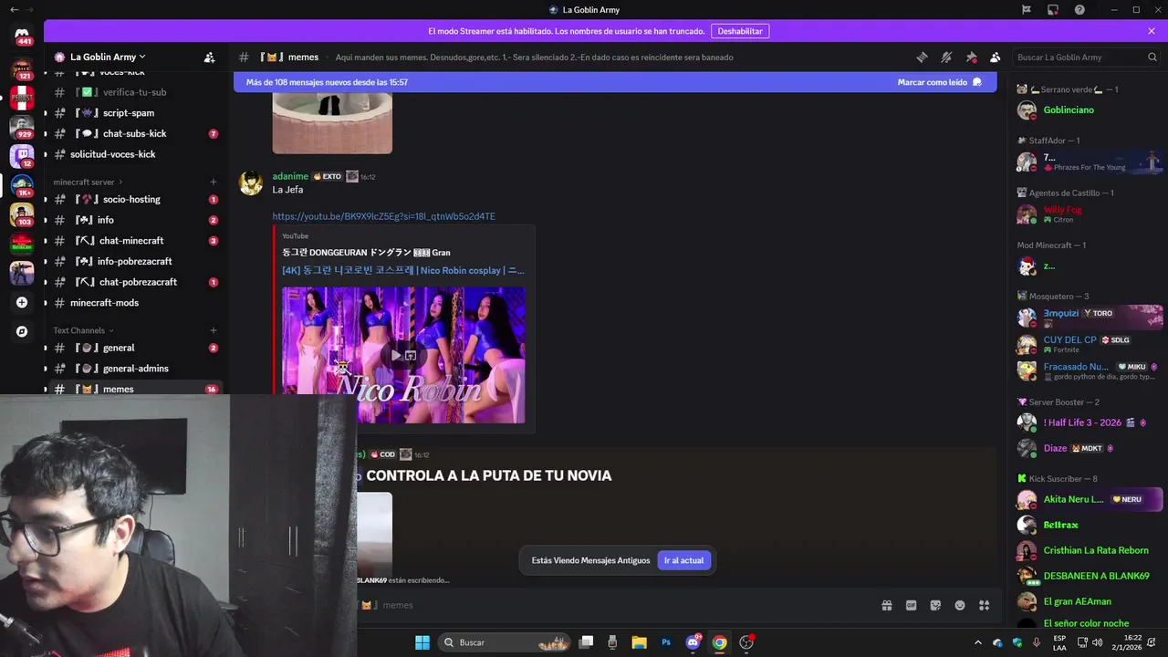Viewport: 1168px width, 657px height.
Task: Click the search magnifier in Buscar field
Action: [x=1152, y=57]
